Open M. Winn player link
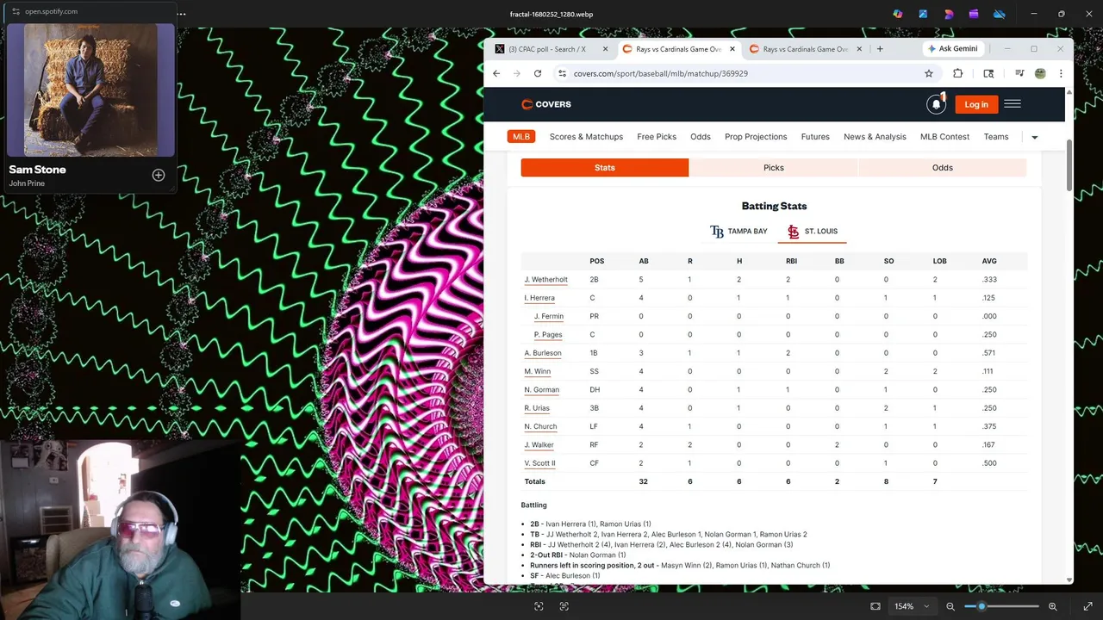 pos(538,371)
